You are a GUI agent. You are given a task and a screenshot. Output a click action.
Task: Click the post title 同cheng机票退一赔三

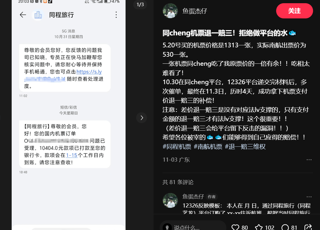tap(229, 33)
